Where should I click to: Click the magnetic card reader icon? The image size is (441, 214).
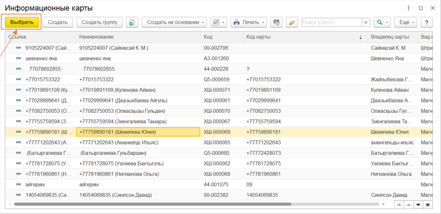click(292, 22)
